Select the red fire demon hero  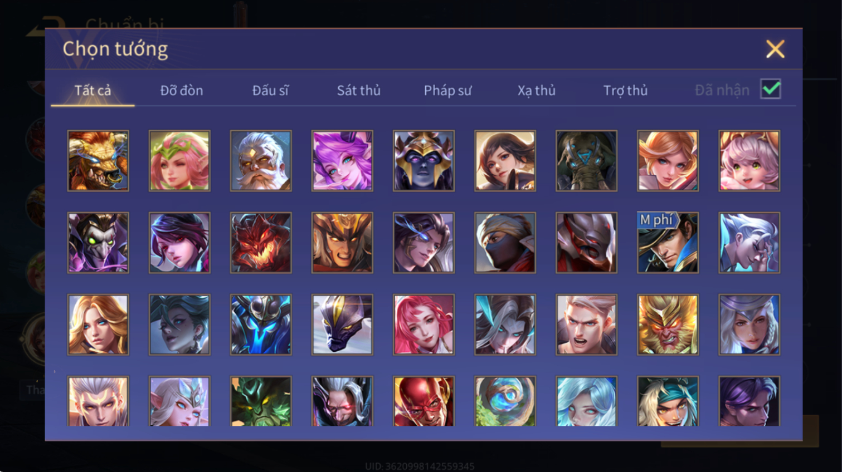[261, 243]
